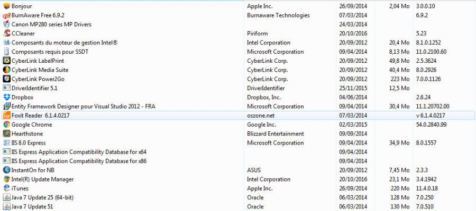476x211 pixels.
Task: Click the BurnAware Free 6.9.2 icon
Action: click(6, 15)
